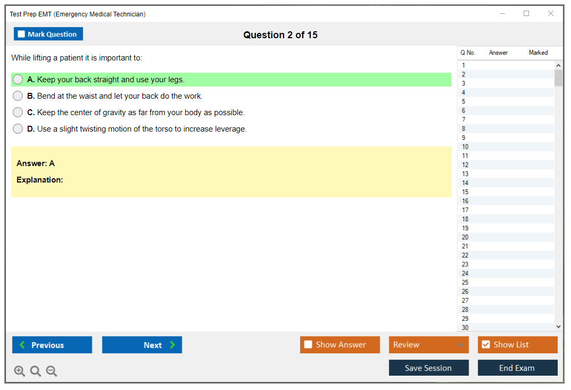Open the Review dropdown menu

click(x=429, y=345)
